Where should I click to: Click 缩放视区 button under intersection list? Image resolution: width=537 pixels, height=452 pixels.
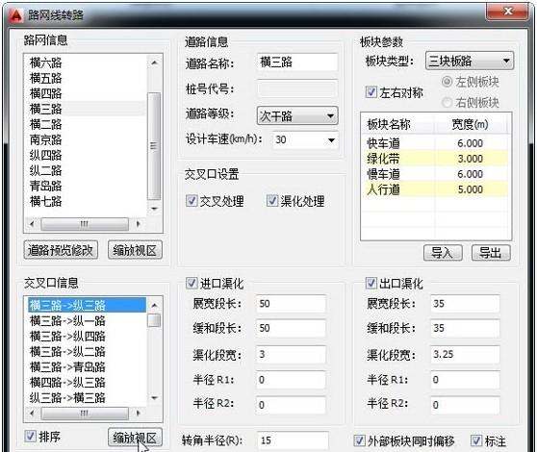[x=135, y=438]
